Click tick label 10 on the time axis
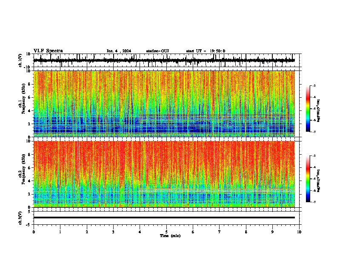Viewport: 337px width, 260px height. tap(299, 232)
